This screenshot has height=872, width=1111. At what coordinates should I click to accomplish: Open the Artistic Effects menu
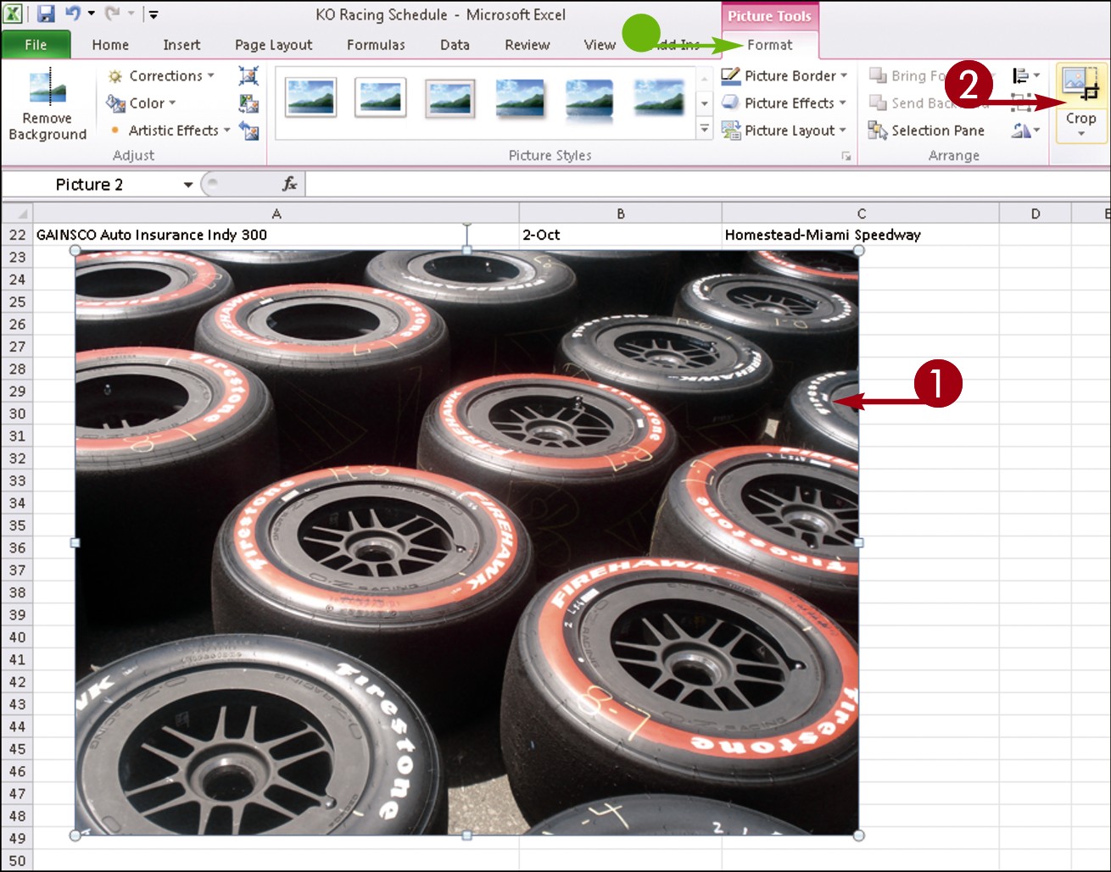point(170,130)
